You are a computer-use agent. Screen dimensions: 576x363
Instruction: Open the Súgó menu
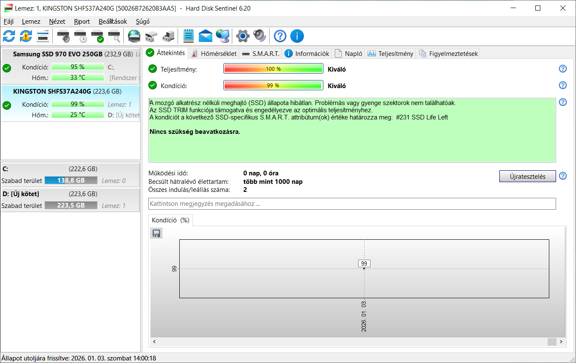pos(142,22)
